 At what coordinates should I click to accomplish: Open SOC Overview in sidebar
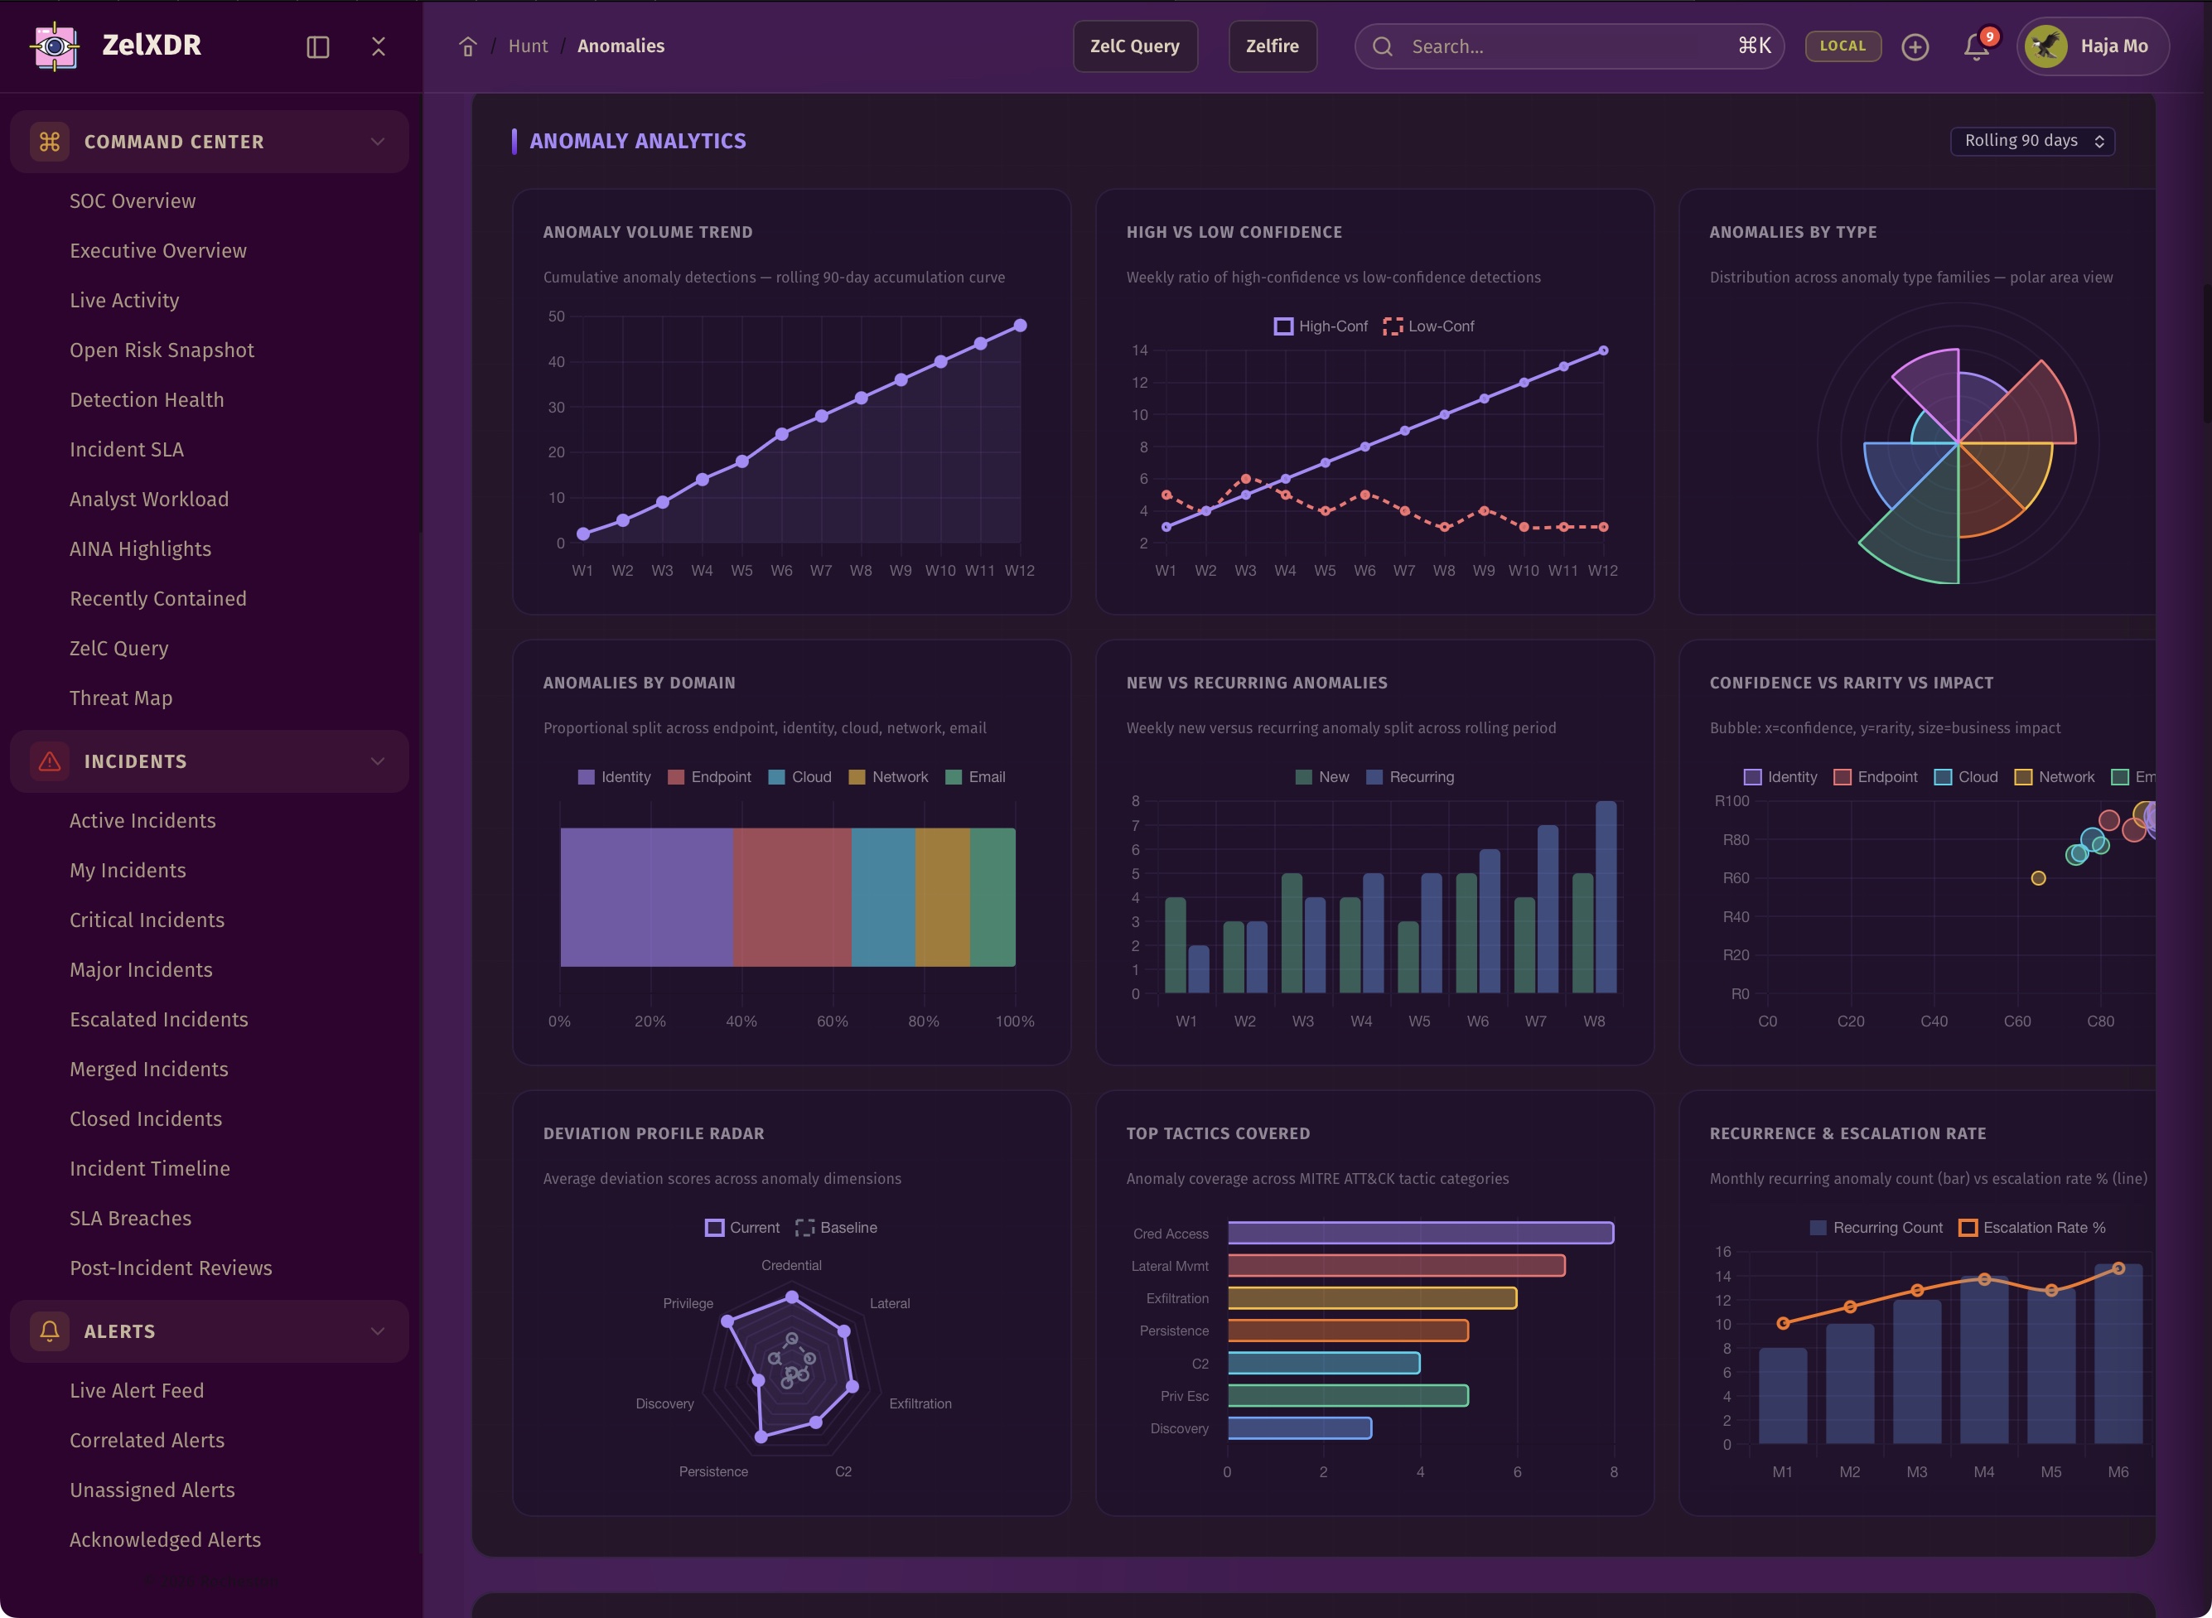[x=133, y=200]
